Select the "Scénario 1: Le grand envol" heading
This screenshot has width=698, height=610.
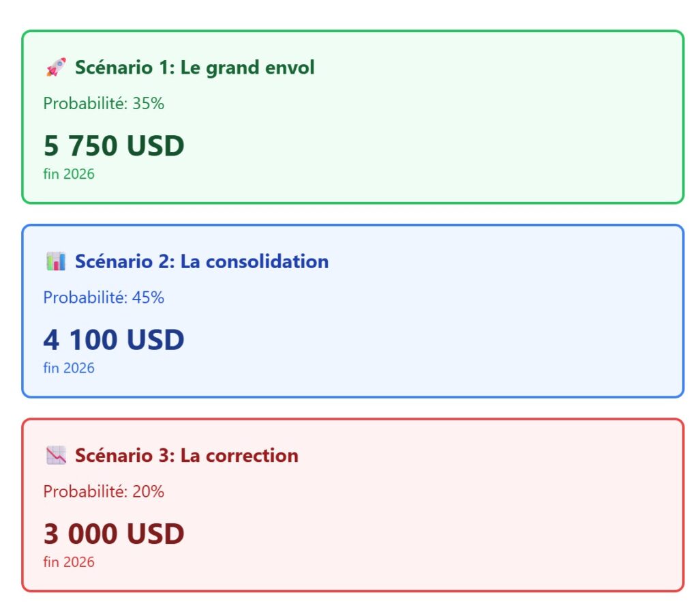coord(194,68)
